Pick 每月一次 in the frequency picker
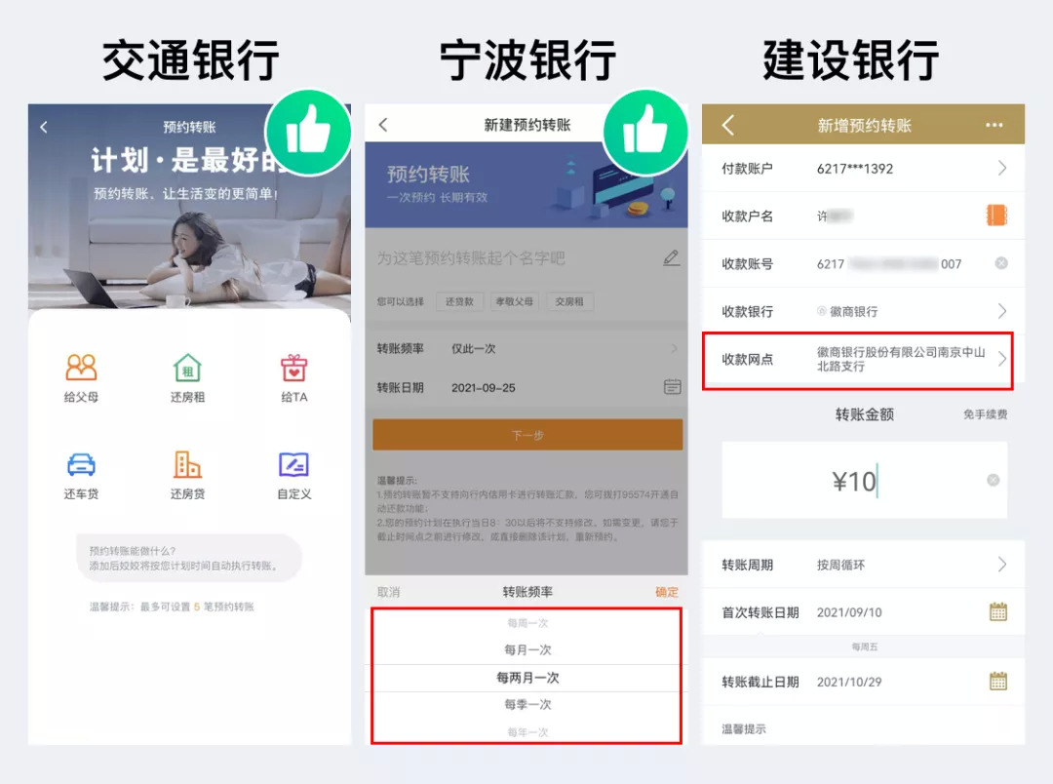This screenshot has width=1053, height=784. point(527,649)
